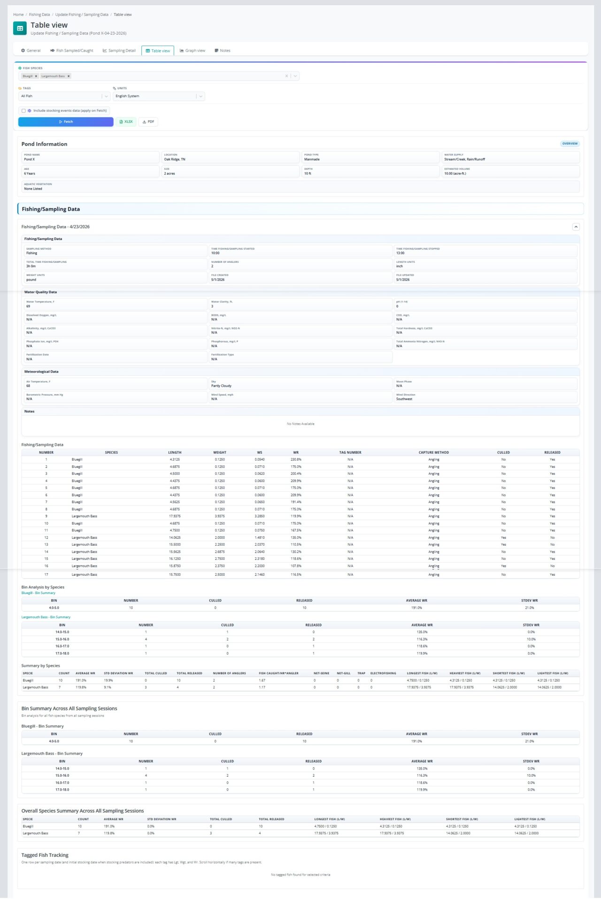601x899 pixels.
Task: Switch to the General tab
Action: (31, 51)
